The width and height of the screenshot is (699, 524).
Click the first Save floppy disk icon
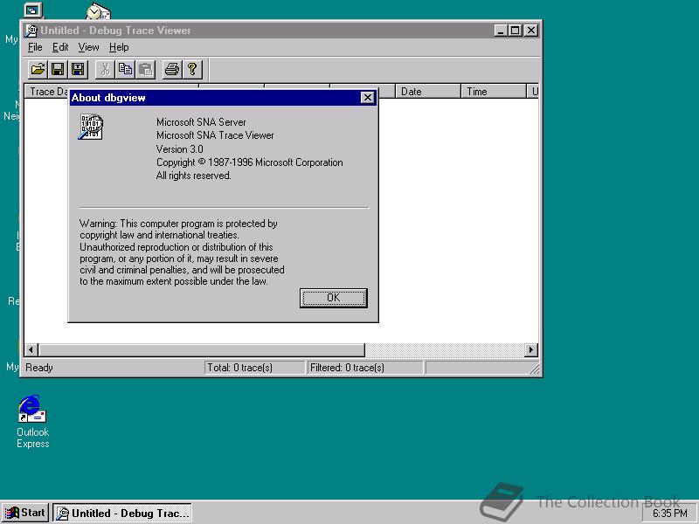pyautogui.click(x=58, y=70)
